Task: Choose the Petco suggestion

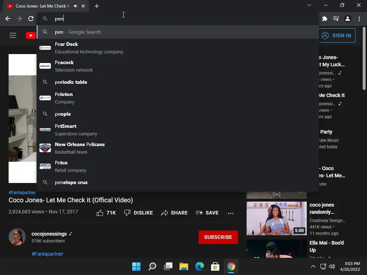Action: tap(178, 166)
